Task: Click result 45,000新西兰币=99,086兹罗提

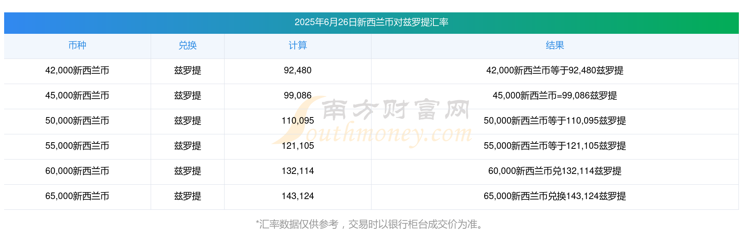Action: coord(555,96)
